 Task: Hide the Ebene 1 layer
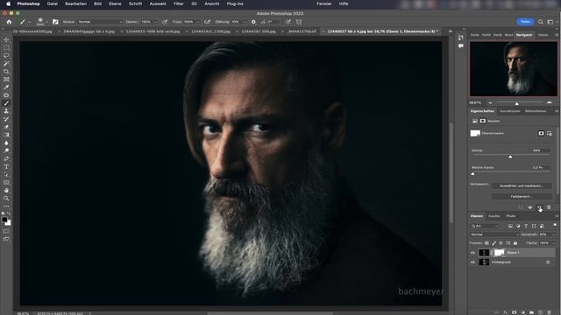(x=472, y=253)
